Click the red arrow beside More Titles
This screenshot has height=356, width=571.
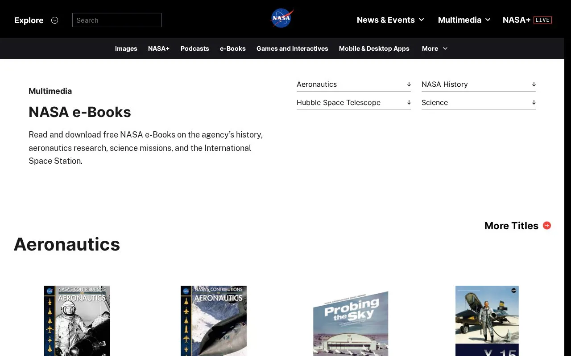point(547,226)
